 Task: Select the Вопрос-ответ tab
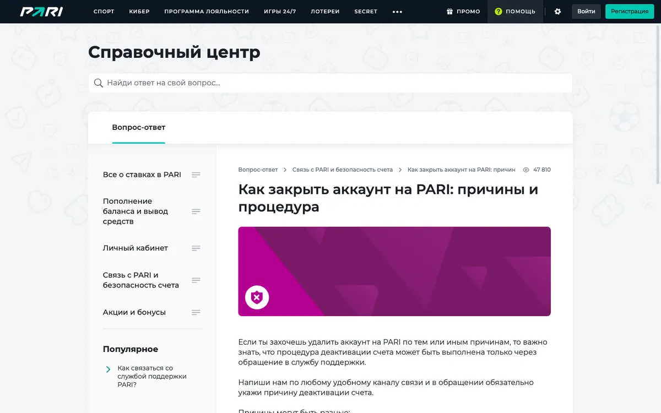pyautogui.click(x=139, y=128)
